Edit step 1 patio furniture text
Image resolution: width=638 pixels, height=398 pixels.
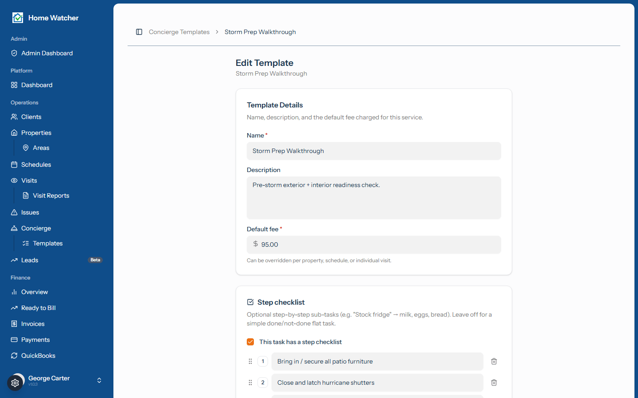point(377,361)
